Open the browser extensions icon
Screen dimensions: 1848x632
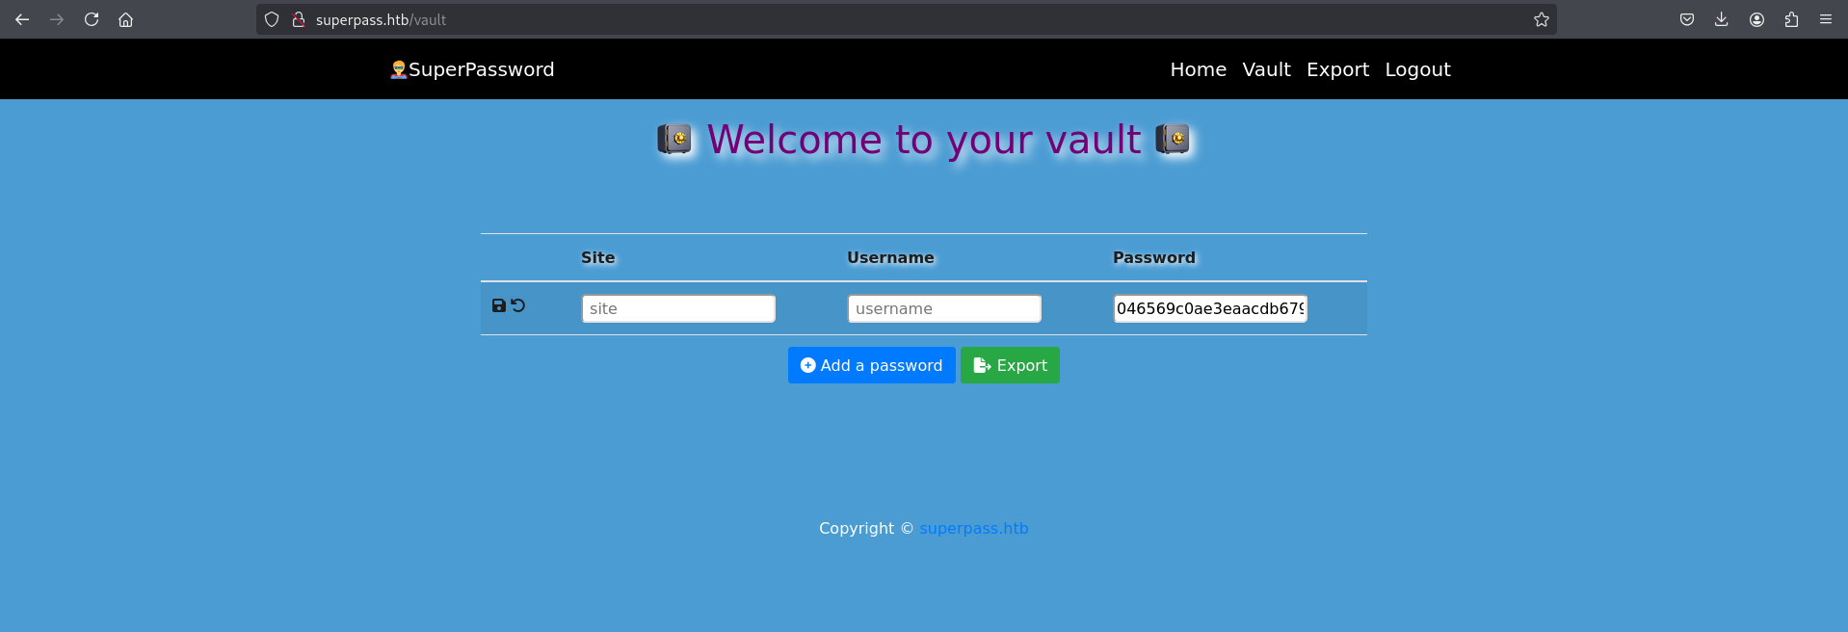click(1791, 19)
